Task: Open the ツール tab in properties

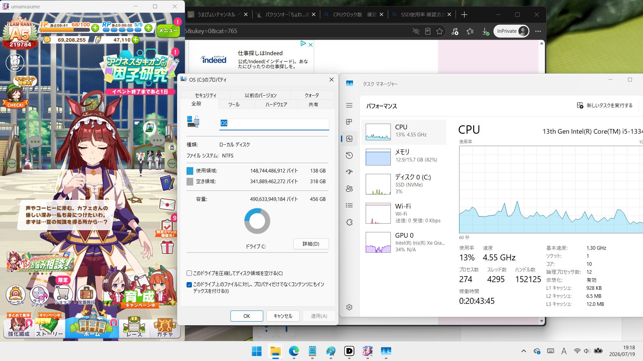Action: [234, 104]
